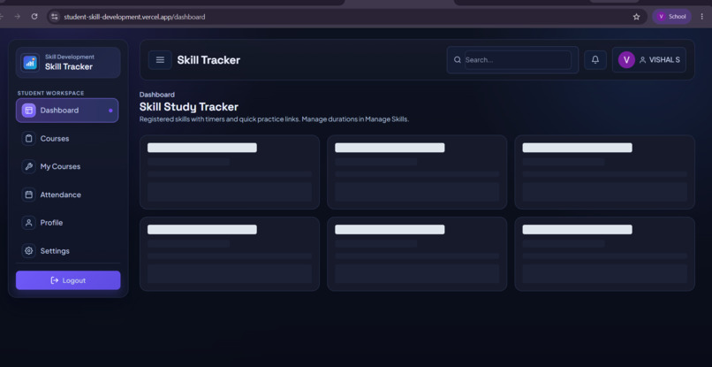Open the Courses menu item
The width and height of the screenshot is (712, 367).
(x=67, y=138)
